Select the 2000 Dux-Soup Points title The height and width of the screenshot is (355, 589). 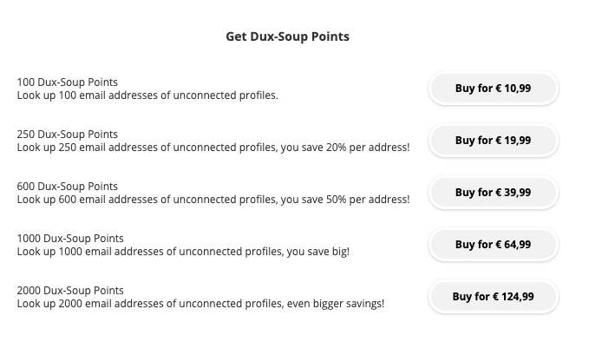coord(70,290)
